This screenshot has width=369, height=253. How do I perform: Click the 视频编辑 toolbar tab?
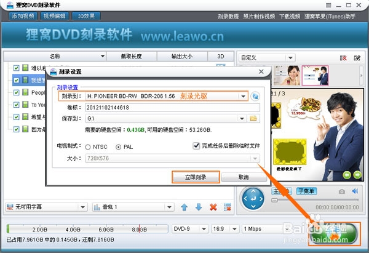55,16
